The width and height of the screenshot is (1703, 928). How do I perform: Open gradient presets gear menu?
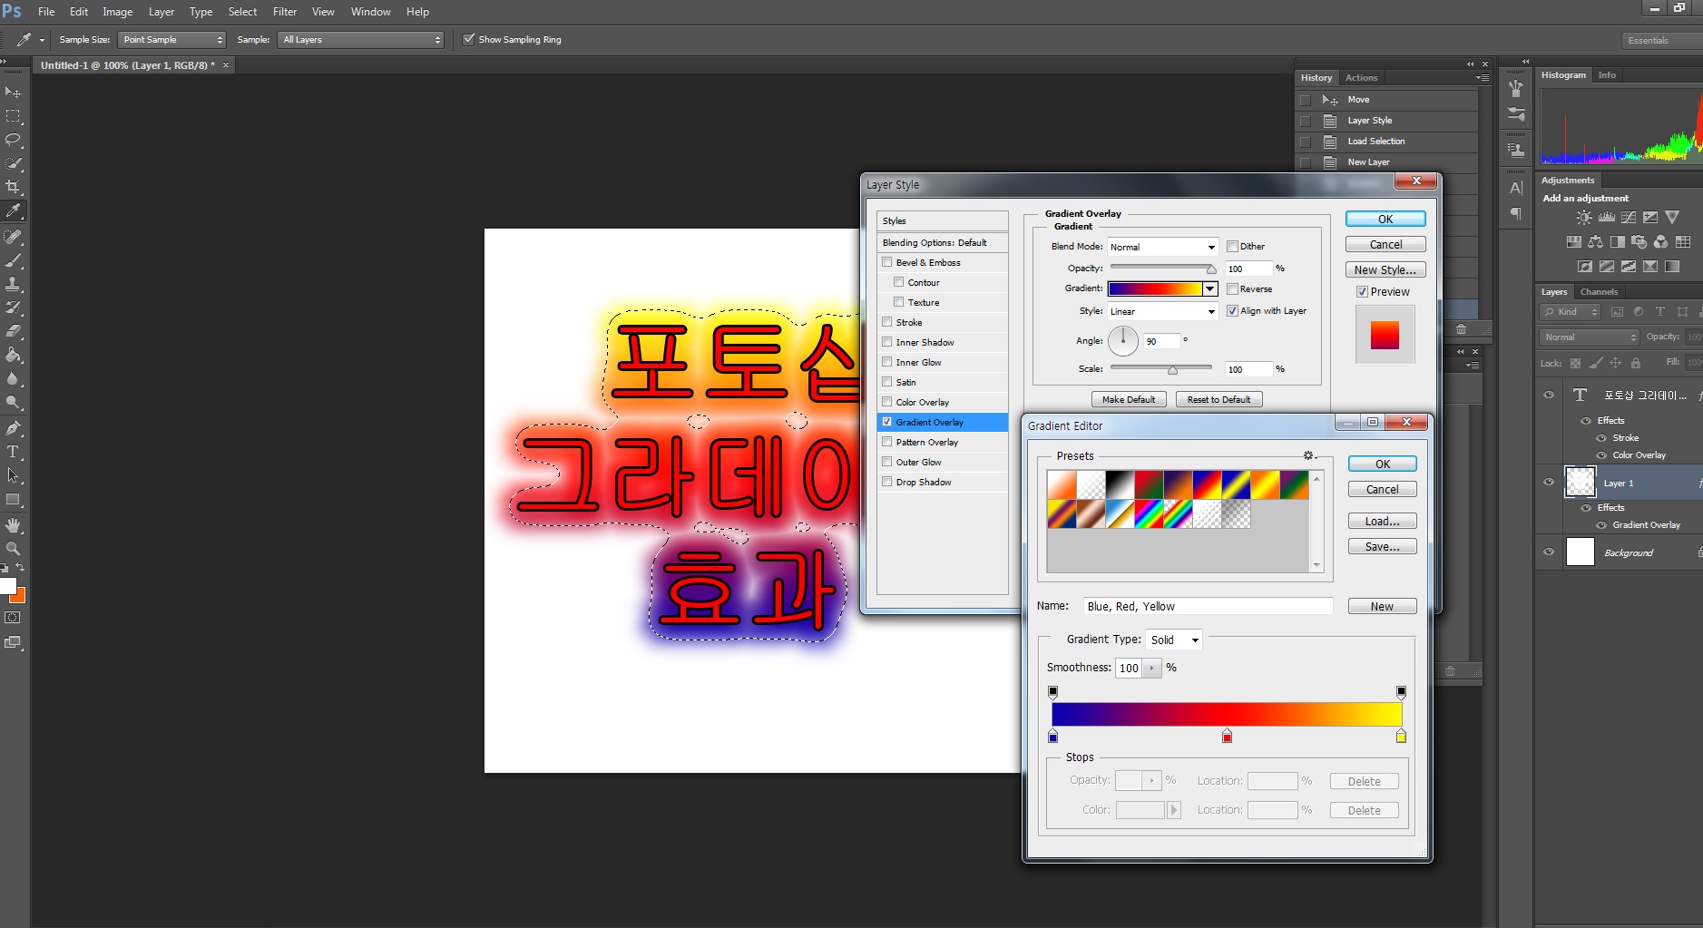coord(1309,455)
